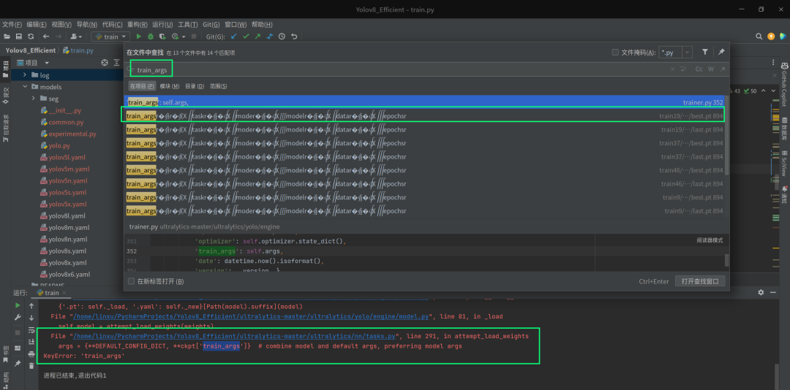This screenshot has width=790, height=390.
Task: Open Search Everywhere magnifier icon
Action: tap(759, 37)
